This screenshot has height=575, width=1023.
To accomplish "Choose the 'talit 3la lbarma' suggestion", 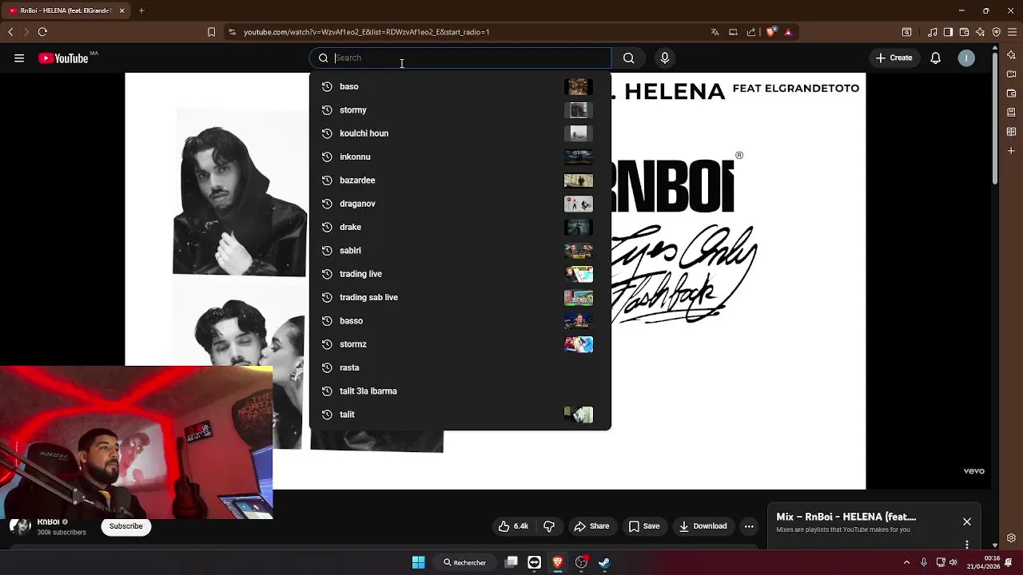I will pos(460,391).
